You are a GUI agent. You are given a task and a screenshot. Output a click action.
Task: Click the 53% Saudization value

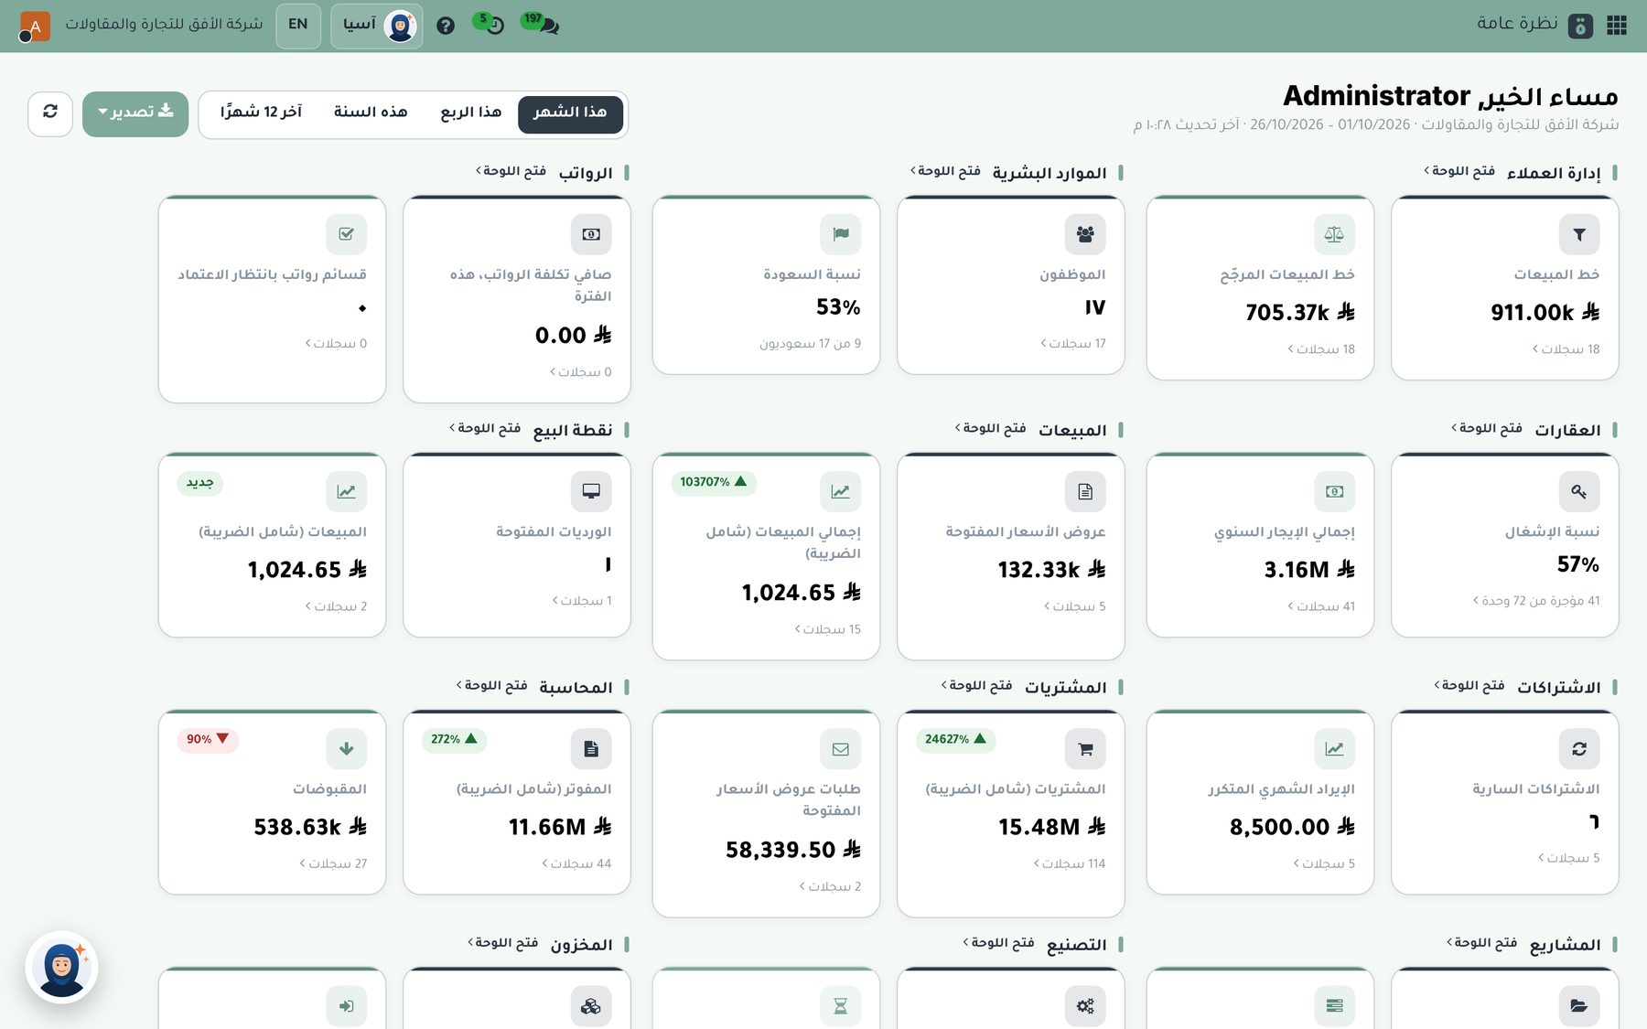[x=838, y=307]
